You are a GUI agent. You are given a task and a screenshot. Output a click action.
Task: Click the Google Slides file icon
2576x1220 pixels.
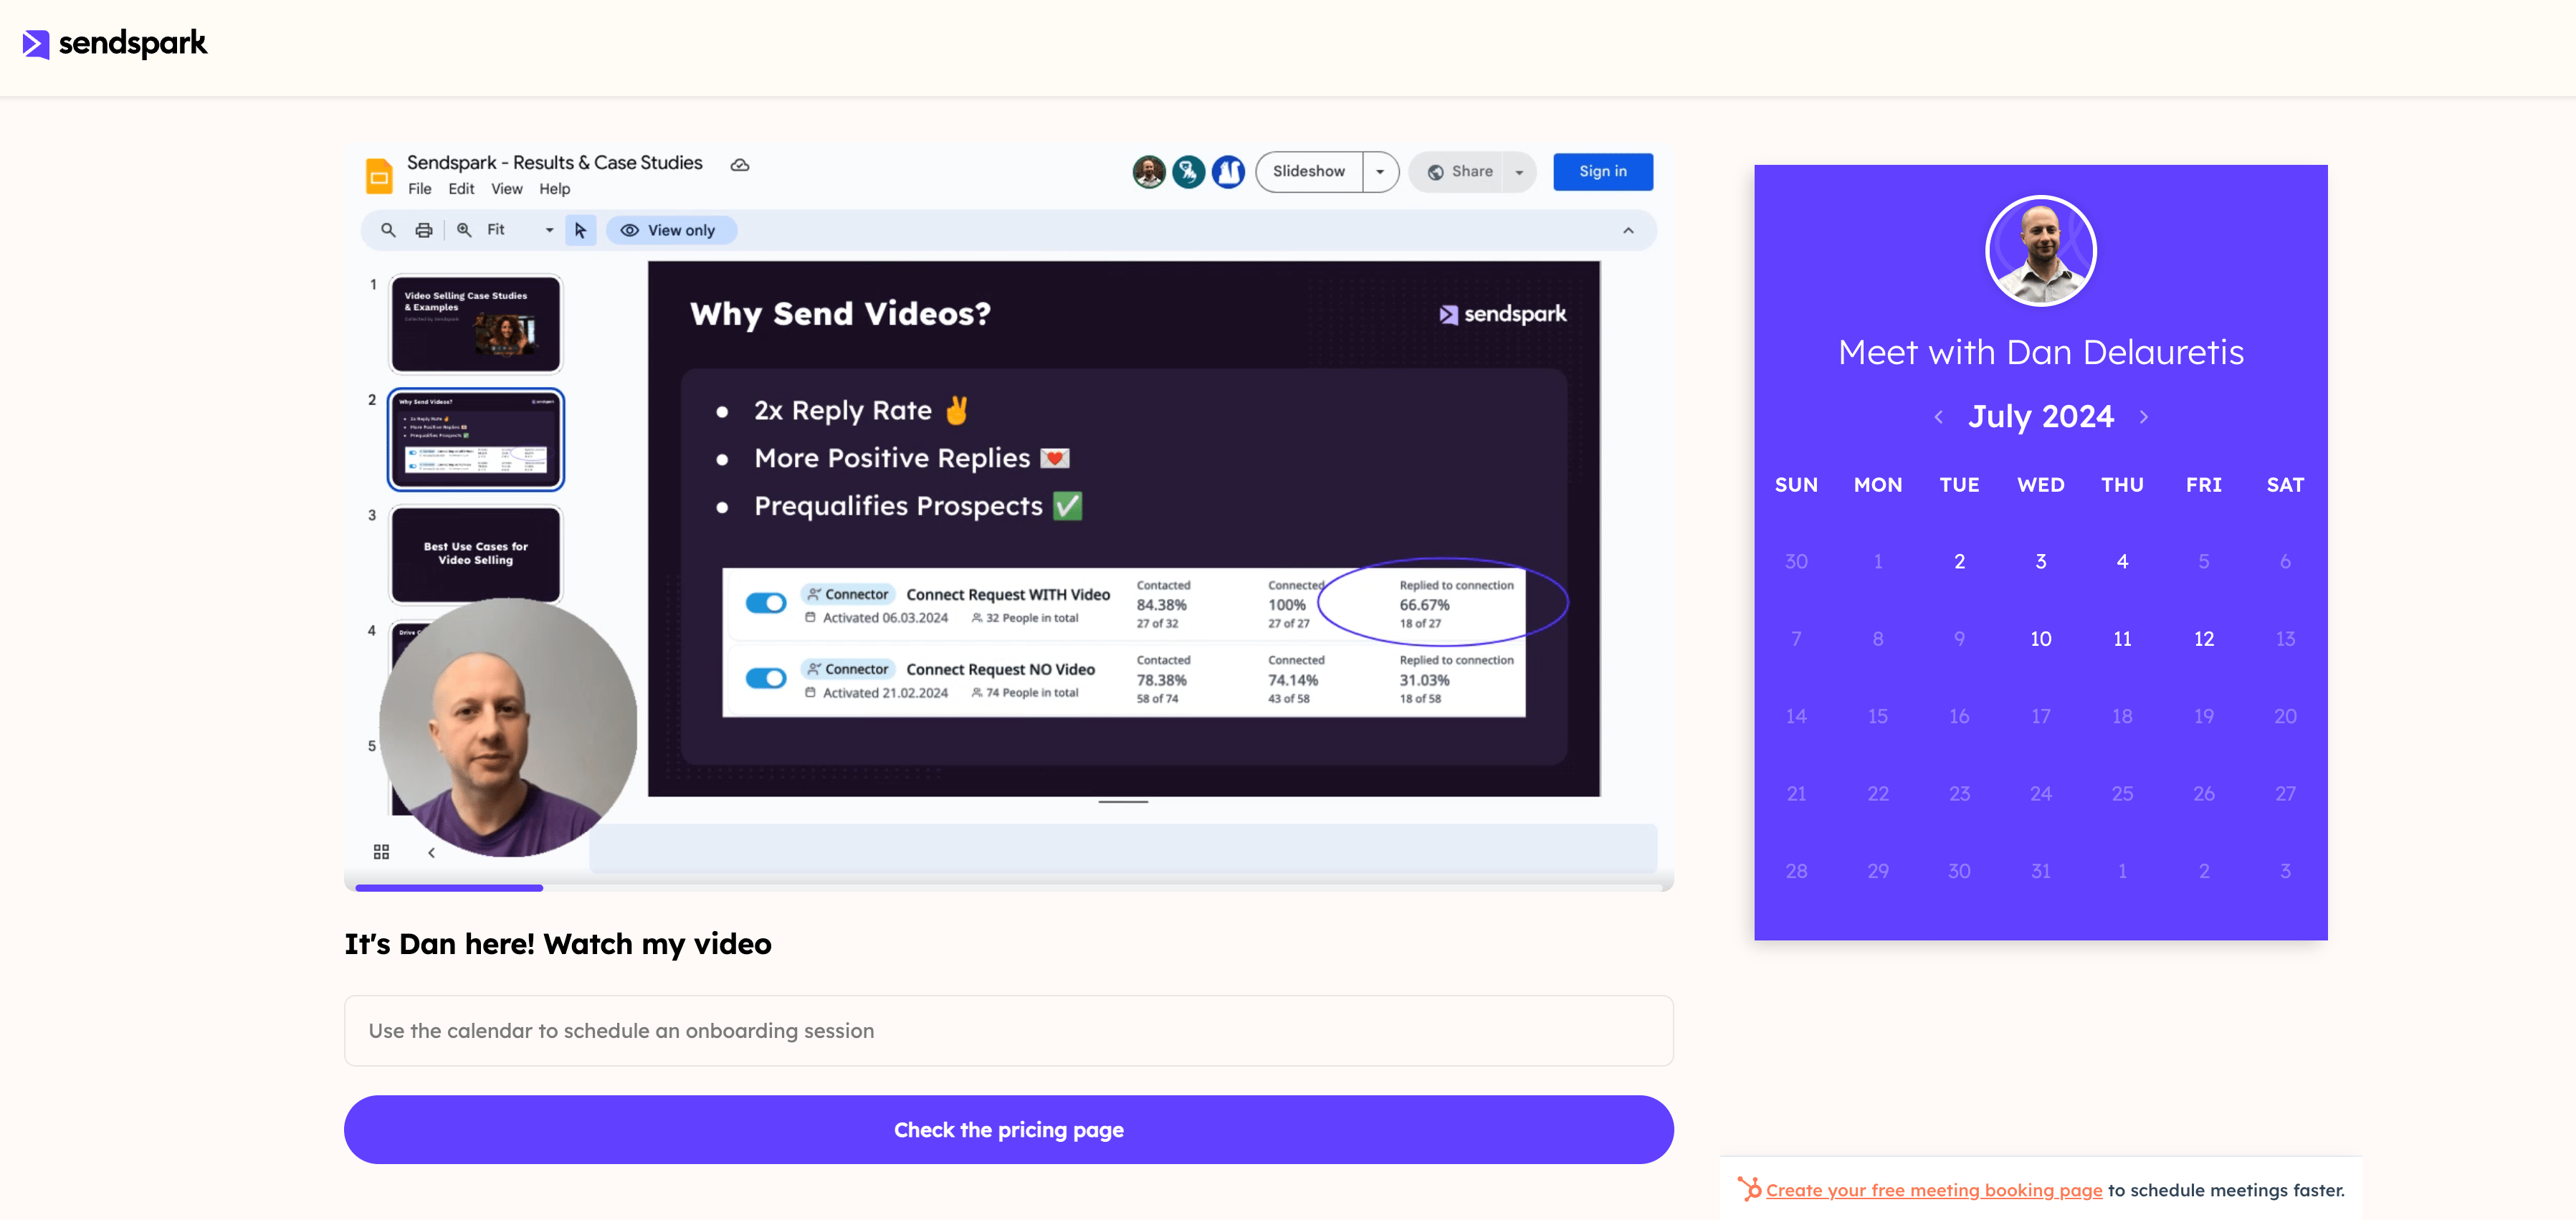(x=379, y=176)
